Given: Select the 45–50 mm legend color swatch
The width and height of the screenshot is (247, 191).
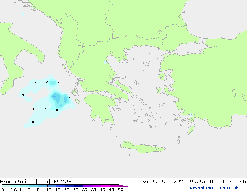Looking at the screenshot, I should click(x=115, y=186).
